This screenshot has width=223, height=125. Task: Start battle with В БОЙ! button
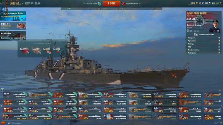click(111, 3)
